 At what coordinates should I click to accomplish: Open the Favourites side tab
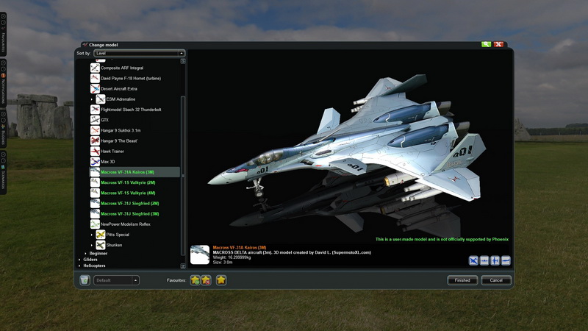coord(3,35)
